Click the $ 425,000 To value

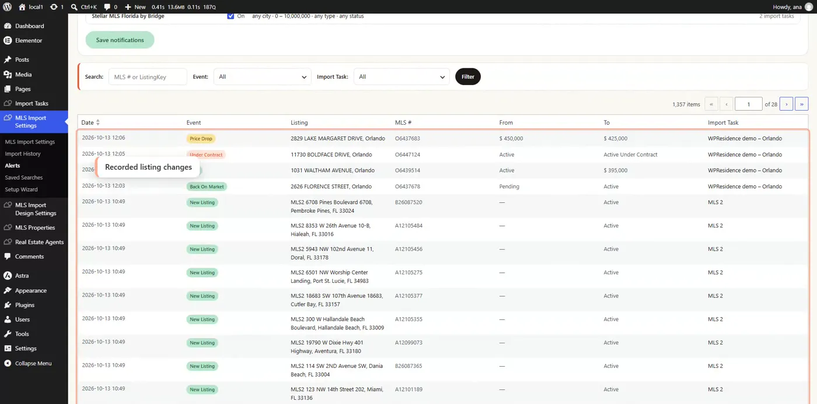click(616, 139)
